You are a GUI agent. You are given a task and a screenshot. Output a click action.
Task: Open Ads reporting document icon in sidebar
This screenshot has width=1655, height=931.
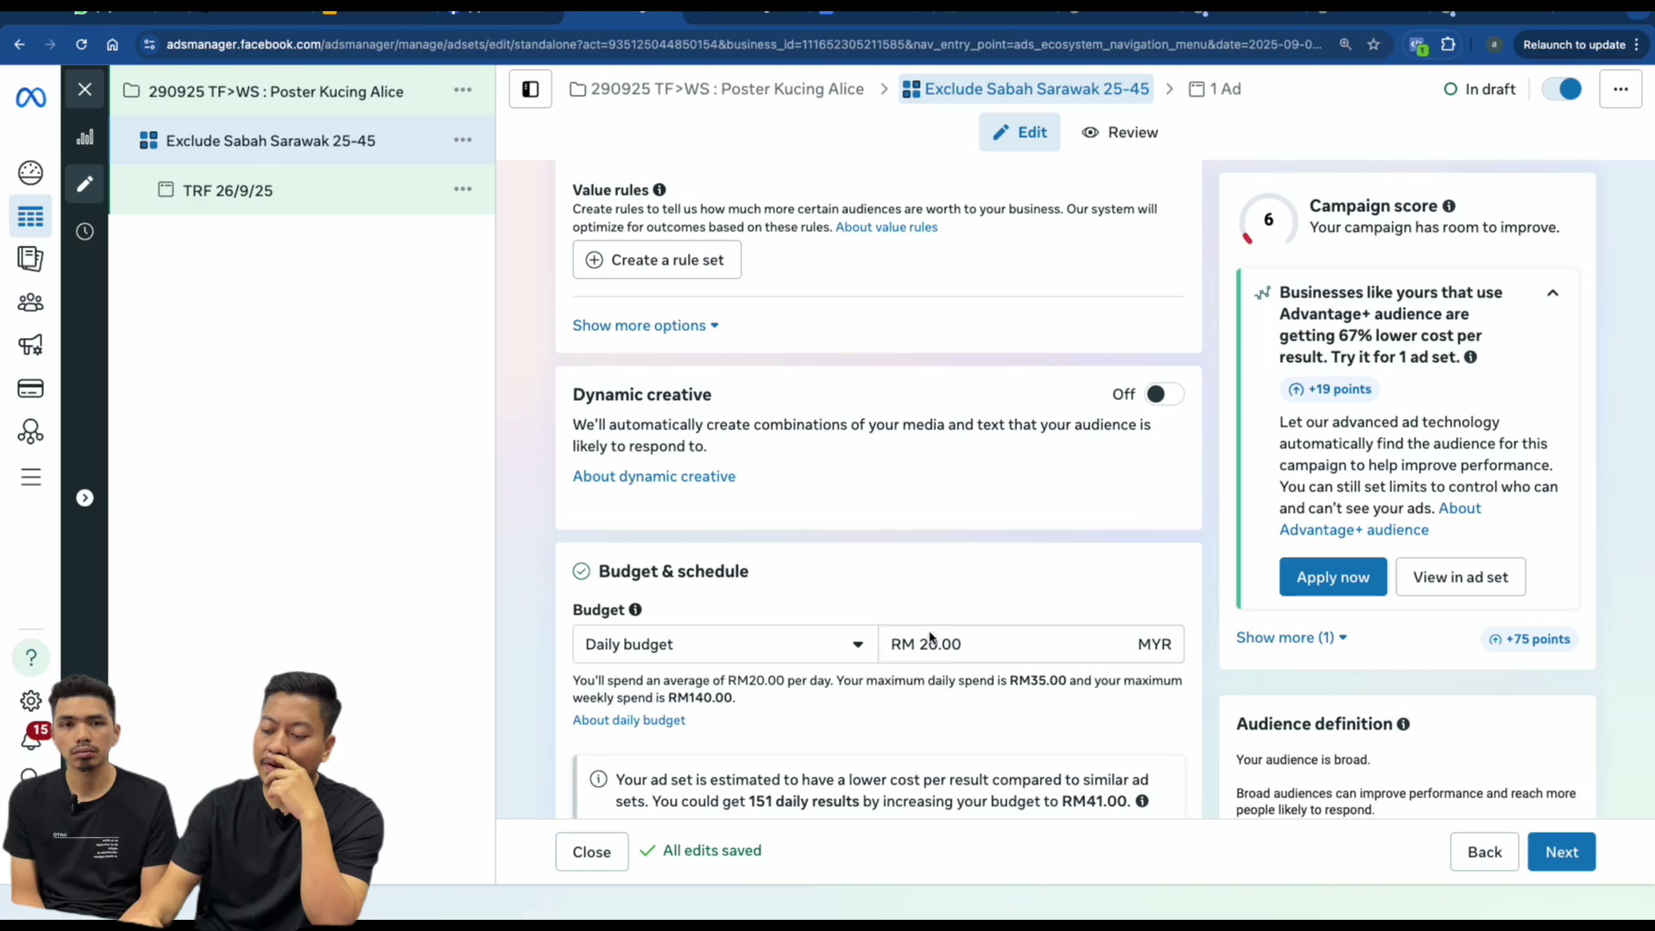point(31,259)
